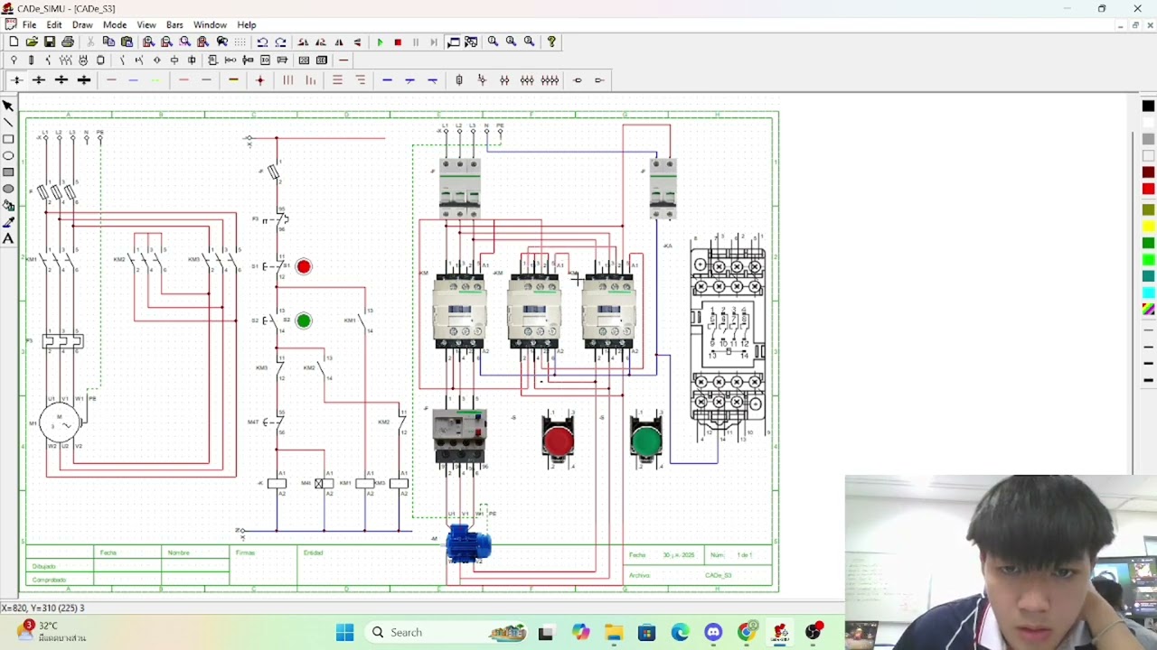The width and height of the screenshot is (1157, 650).
Task: Select the Text tool in the left toolbar
Action: (8, 238)
